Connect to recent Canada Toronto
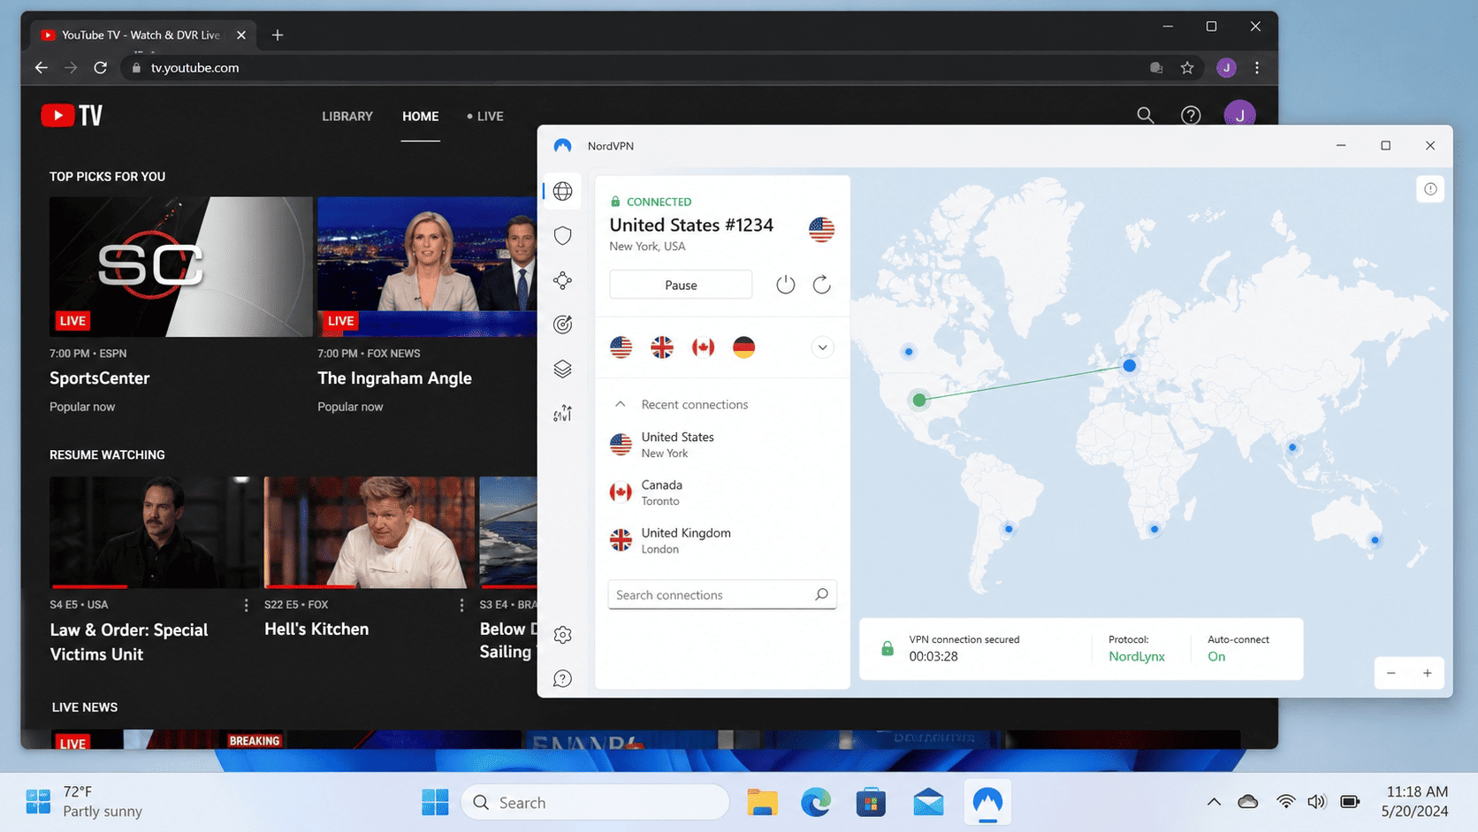1478x832 pixels. [721, 492]
